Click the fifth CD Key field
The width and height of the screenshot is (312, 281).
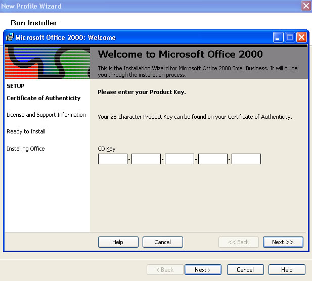(246, 159)
